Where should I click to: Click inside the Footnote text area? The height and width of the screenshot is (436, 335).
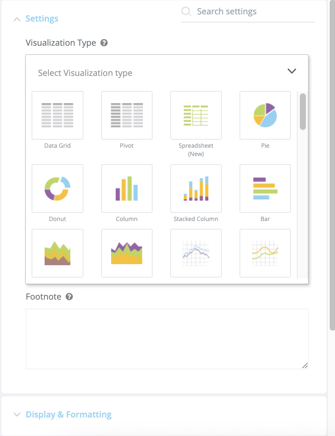pos(167,339)
